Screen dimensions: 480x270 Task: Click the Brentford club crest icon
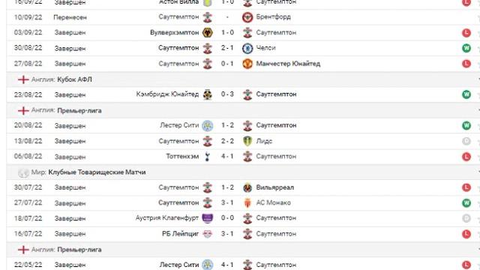pyautogui.click(x=247, y=17)
